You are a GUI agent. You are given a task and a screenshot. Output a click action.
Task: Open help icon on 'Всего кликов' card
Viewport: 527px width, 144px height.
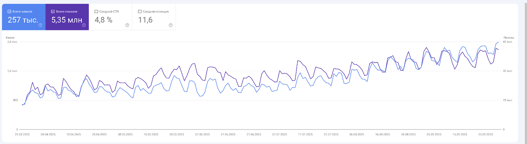(x=40, y=25)
